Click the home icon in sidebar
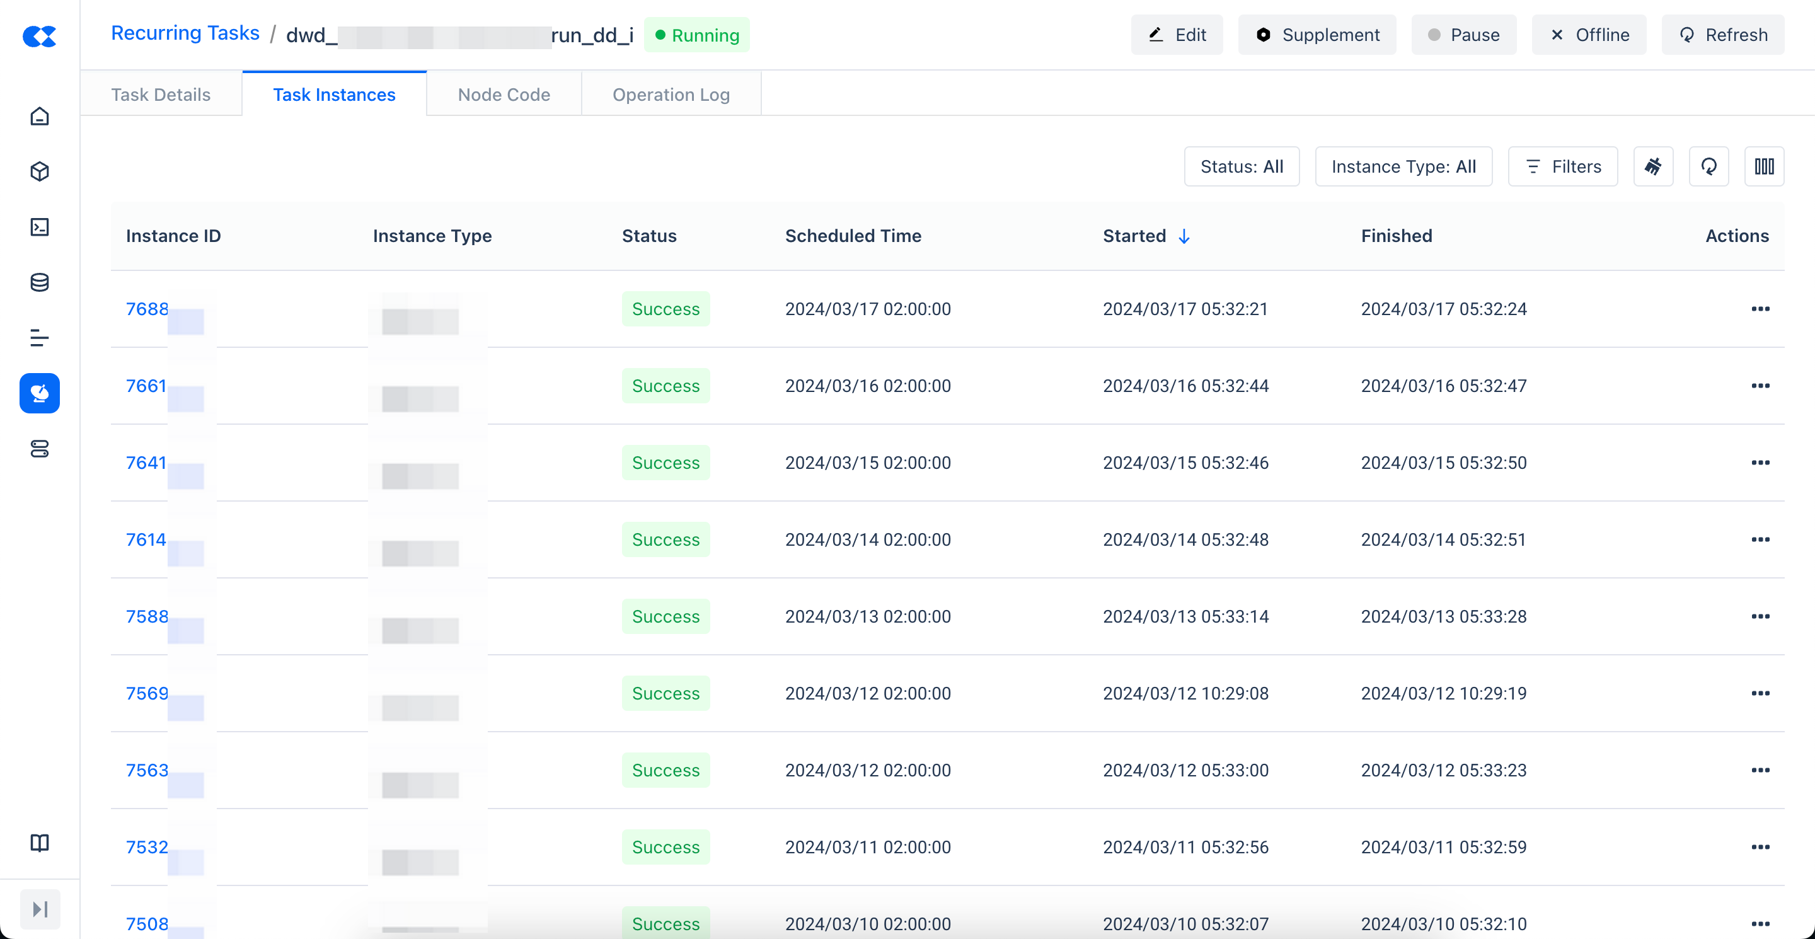The image size is (1815, 939). pyautogui.click(x=40, y=116)
